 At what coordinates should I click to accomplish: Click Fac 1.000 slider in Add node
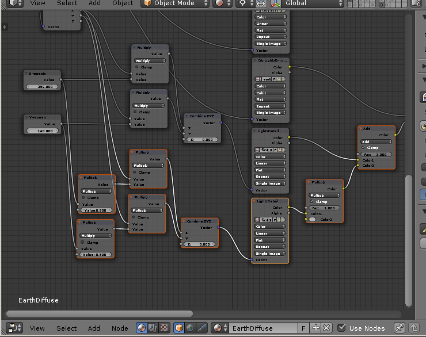tap(376, 154)
